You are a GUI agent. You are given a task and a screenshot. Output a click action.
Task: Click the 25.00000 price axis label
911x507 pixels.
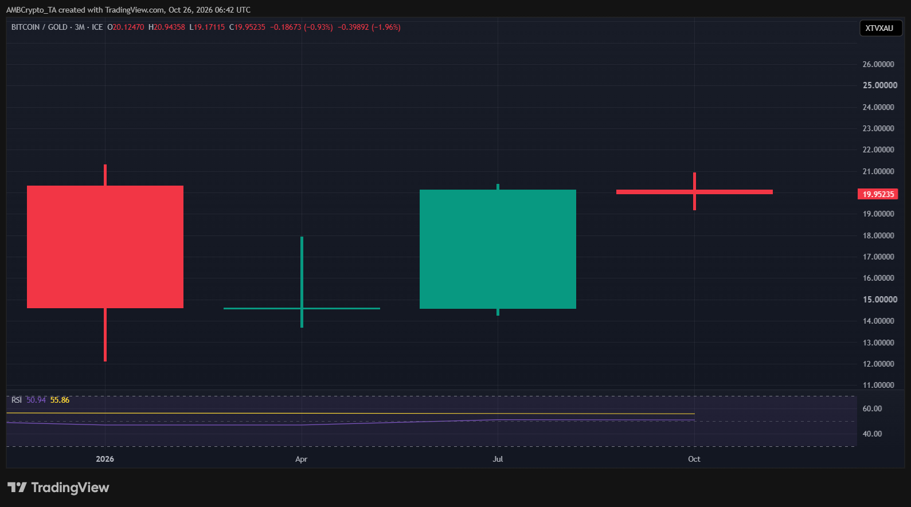pos(880,85)
